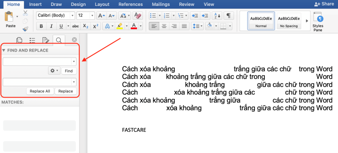Align text right
The width and height of the screenshot is (338, 153).
click(174, 26)
